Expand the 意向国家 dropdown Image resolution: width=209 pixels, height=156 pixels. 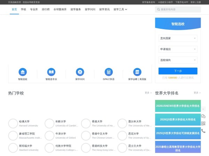pos(178,38)
